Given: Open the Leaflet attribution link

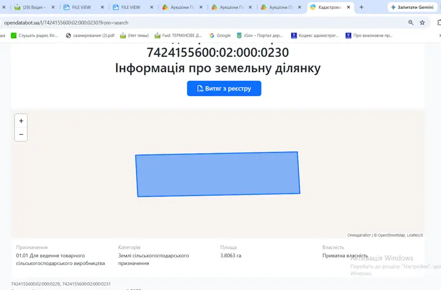Looking at the screenshot, I should pos(415,235).
